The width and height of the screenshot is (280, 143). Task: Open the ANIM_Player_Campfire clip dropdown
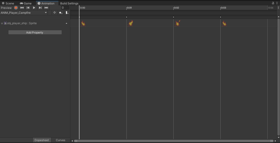coord(24,13)
